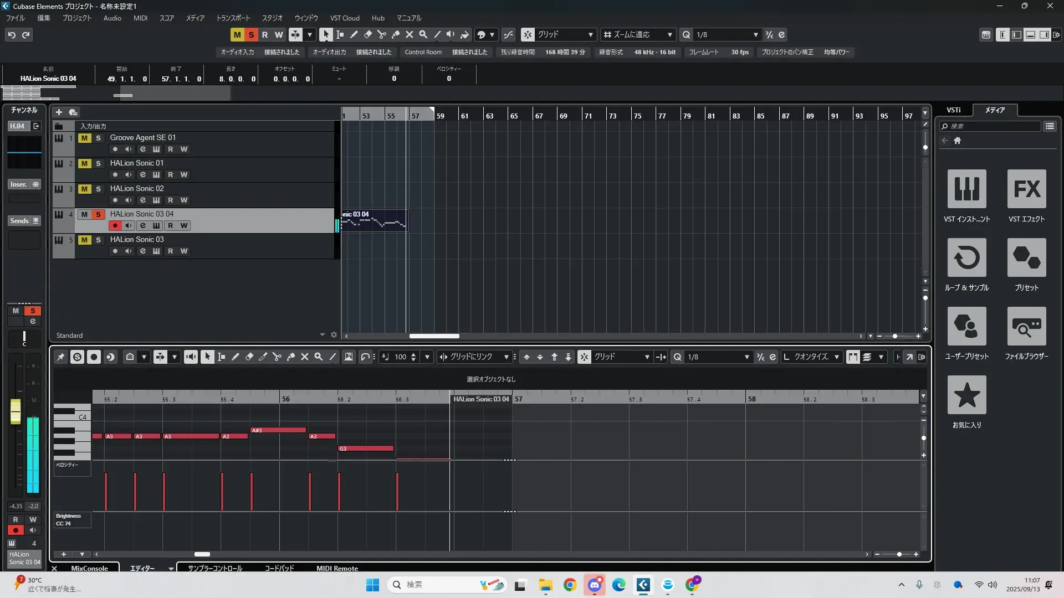The image size is (1064, 598).
Task: Select the Zoom tool in key editor toolbar
Action: (x=318, y=357)
